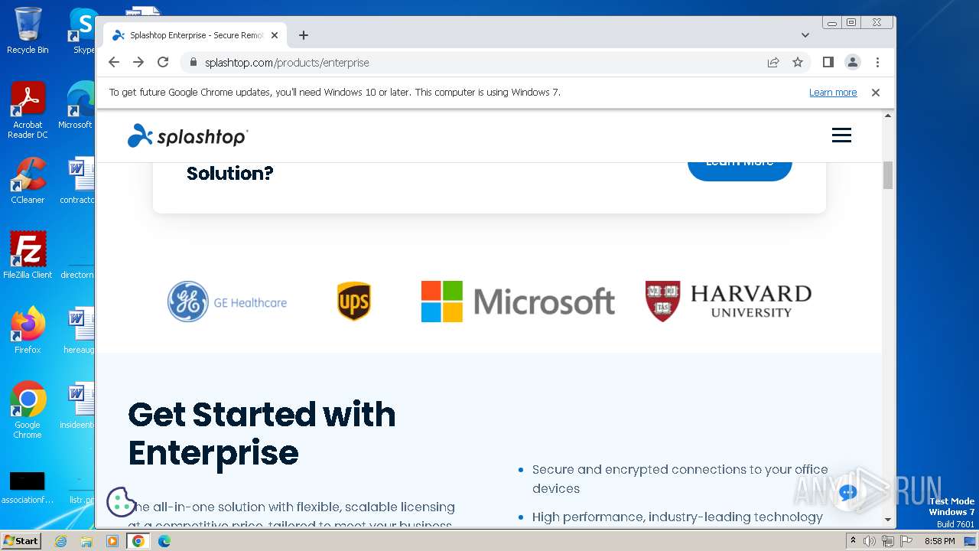Open network icon in system tray
The height and width of the screenshot is (551, 979).
tap(887, 541)
